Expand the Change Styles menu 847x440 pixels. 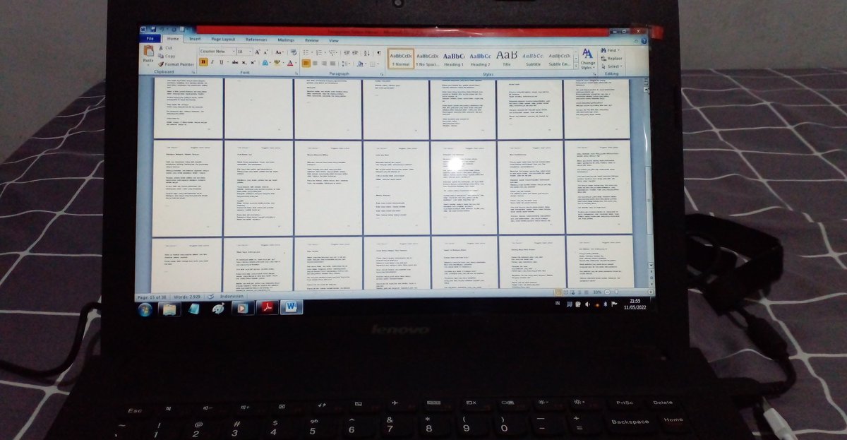(x=587, y=59)
